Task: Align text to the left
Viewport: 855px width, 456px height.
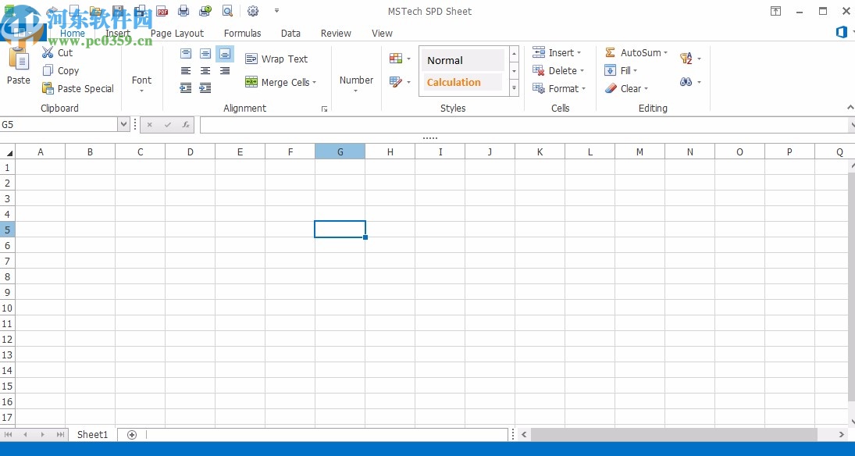Action: tap(186, 71)
